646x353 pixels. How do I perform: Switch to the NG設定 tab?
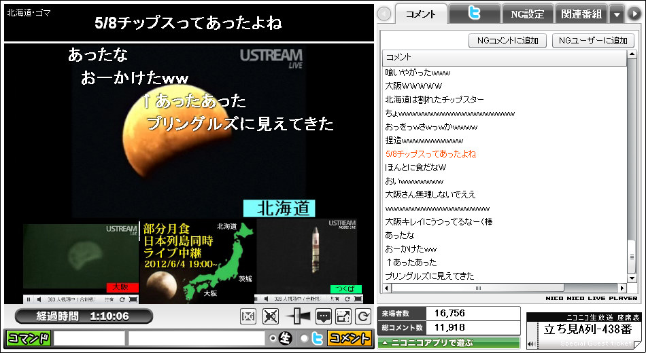[528, 14]
